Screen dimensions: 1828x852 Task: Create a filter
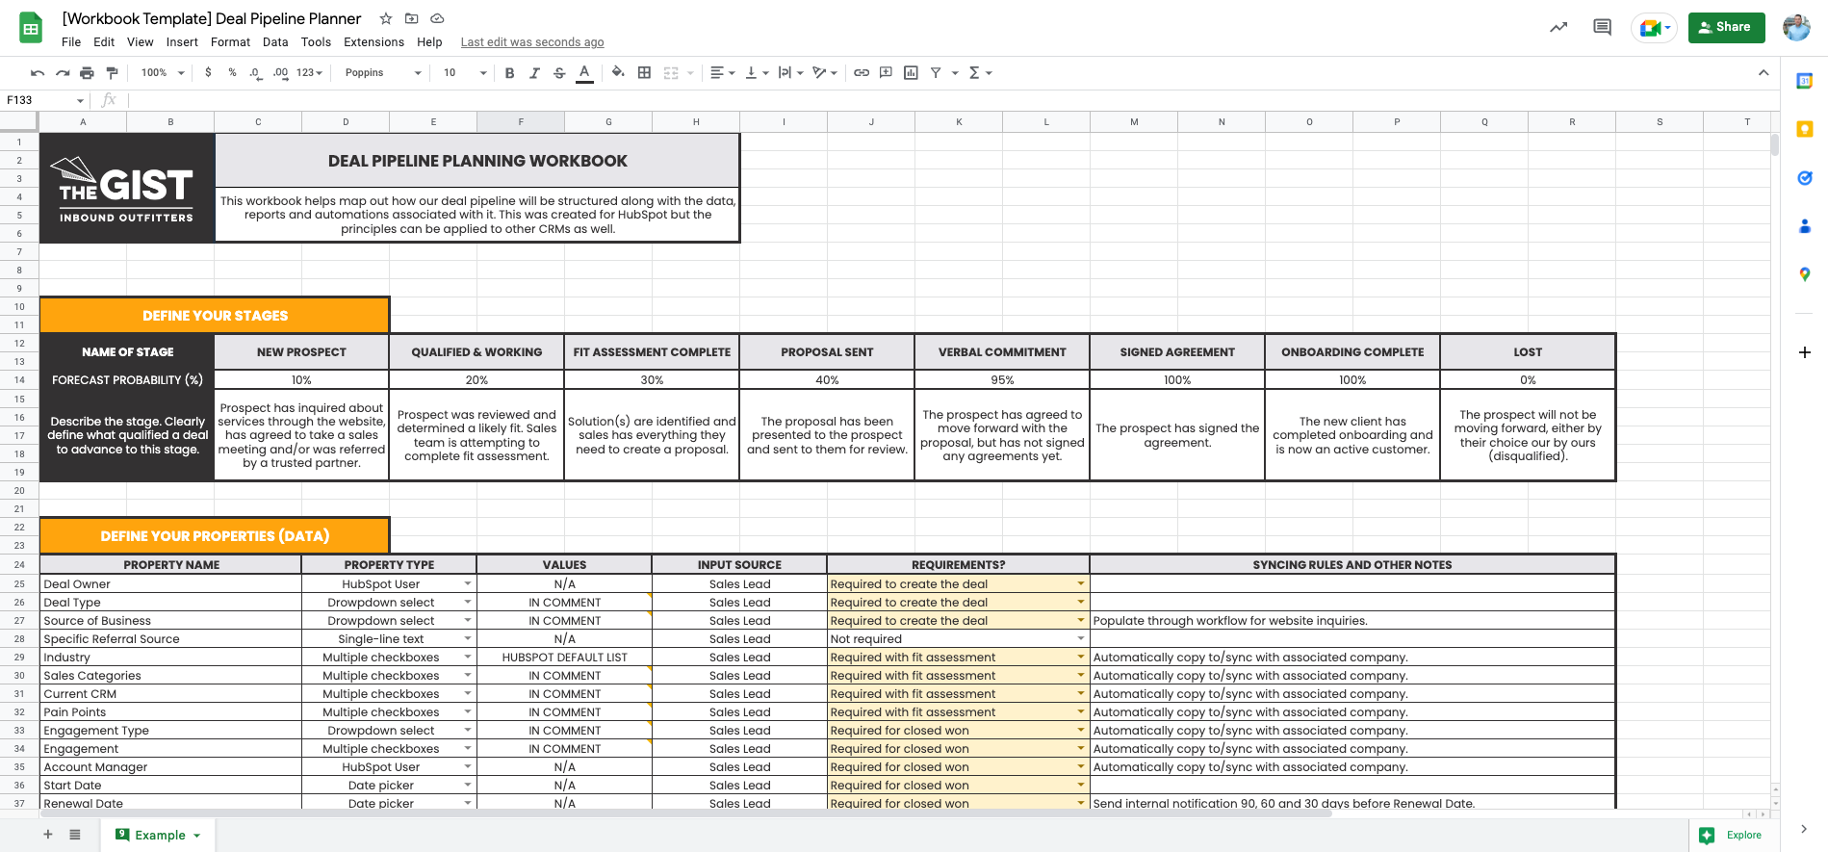click(x=936, y=73)
